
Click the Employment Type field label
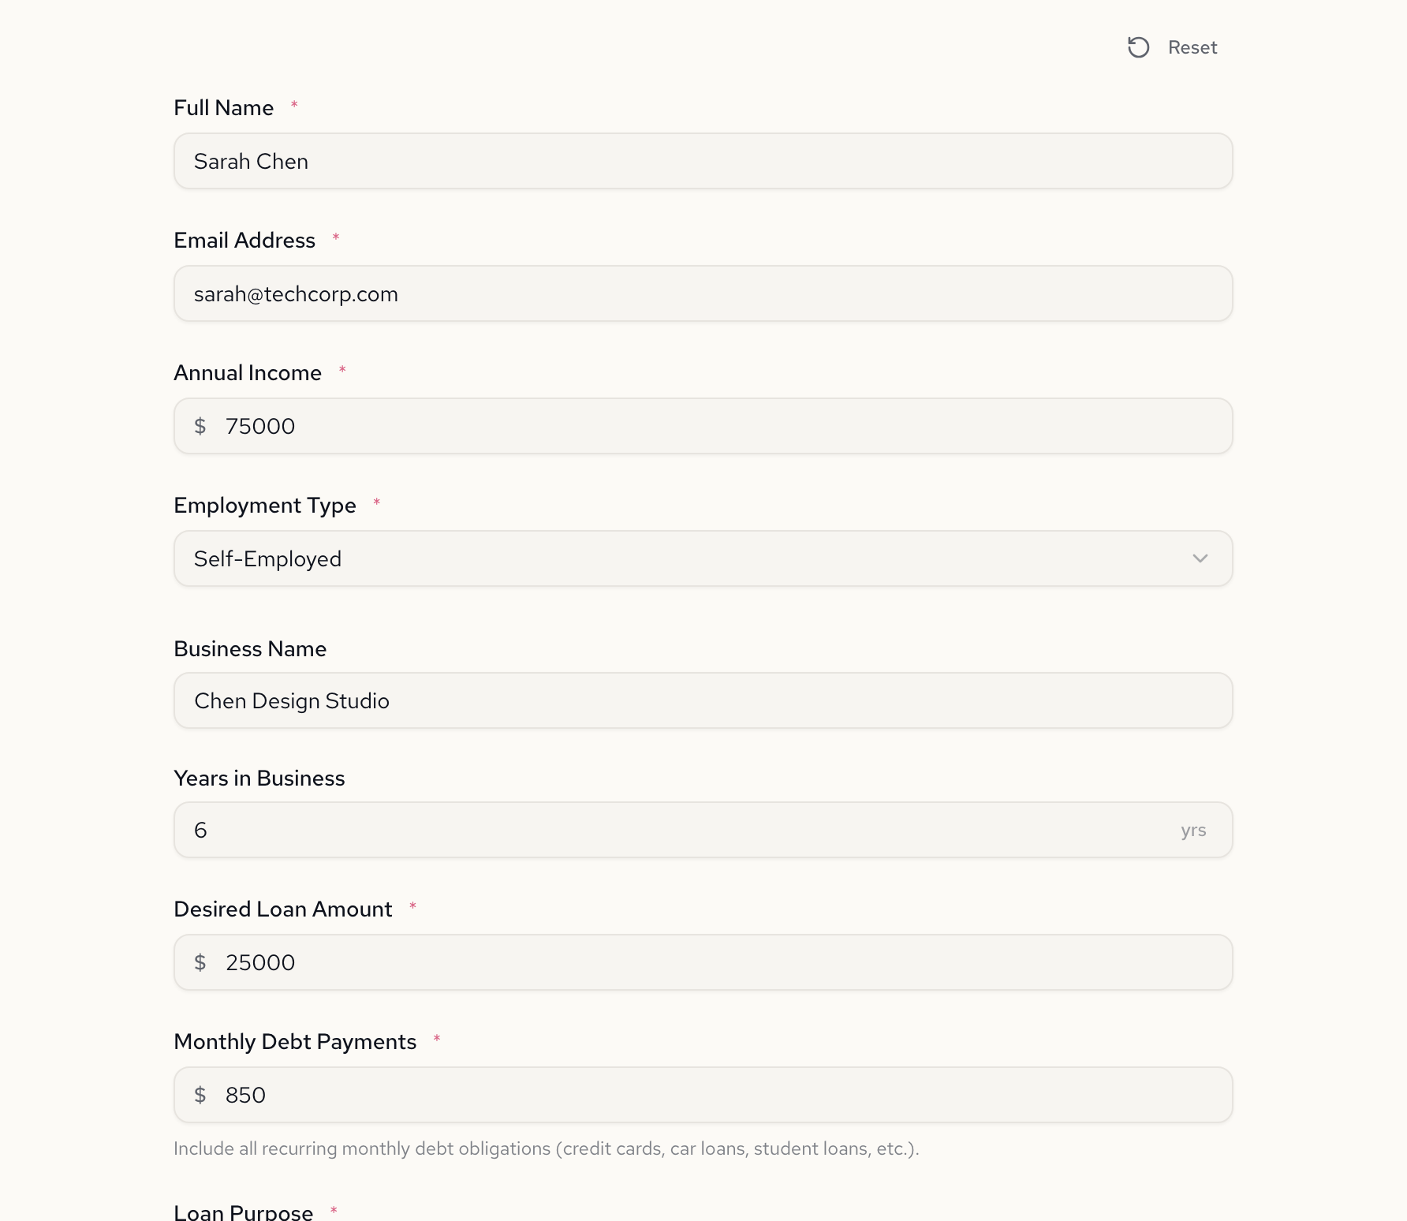[265, 505]
